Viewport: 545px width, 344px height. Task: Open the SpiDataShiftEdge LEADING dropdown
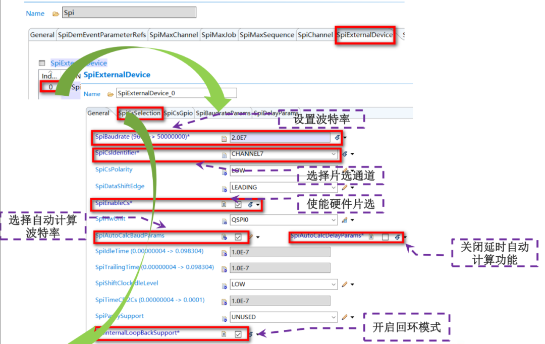point(284,188)
